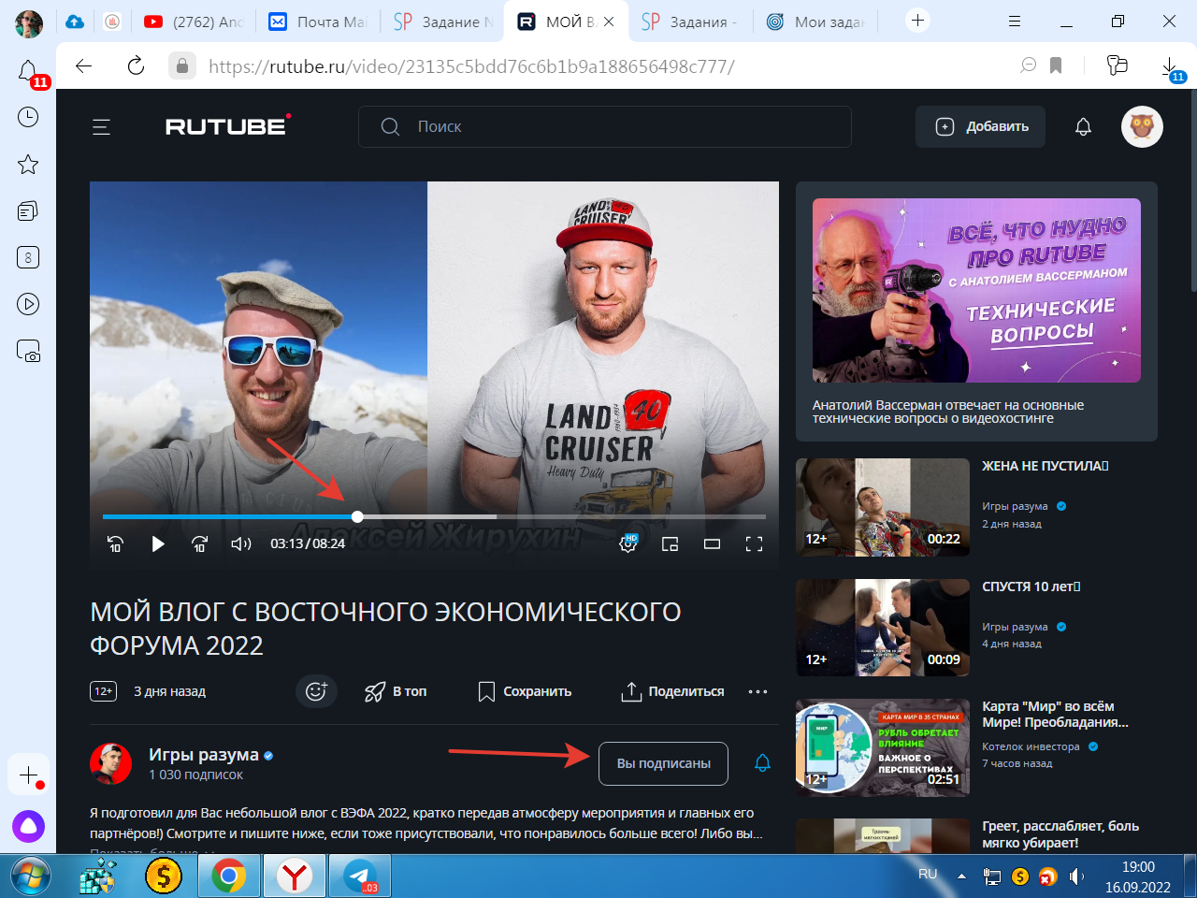Open the page comments icon in address bar
Image resolution: width=1197 pixels, height=898 pixels.
pyautogui.click(x=1029, y=65)
